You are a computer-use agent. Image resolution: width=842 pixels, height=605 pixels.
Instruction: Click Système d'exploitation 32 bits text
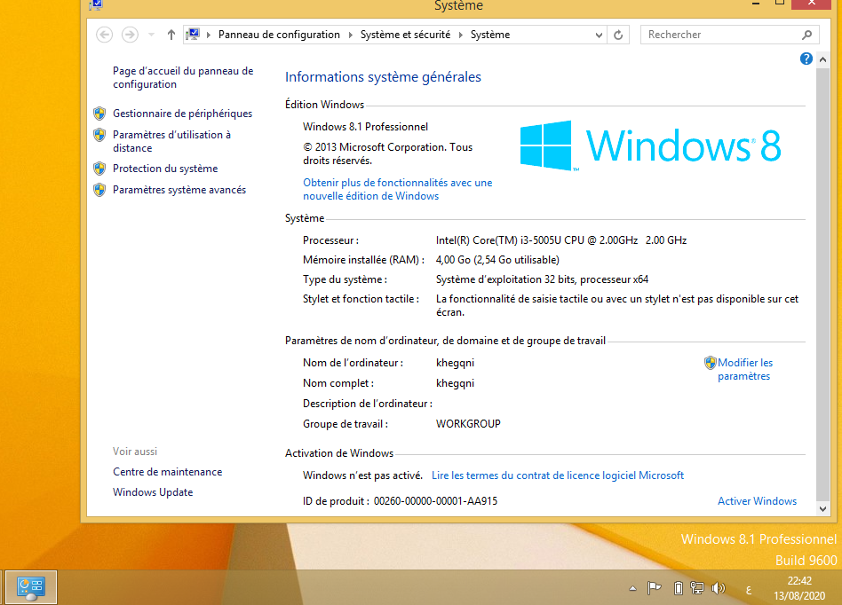point(542,279)
